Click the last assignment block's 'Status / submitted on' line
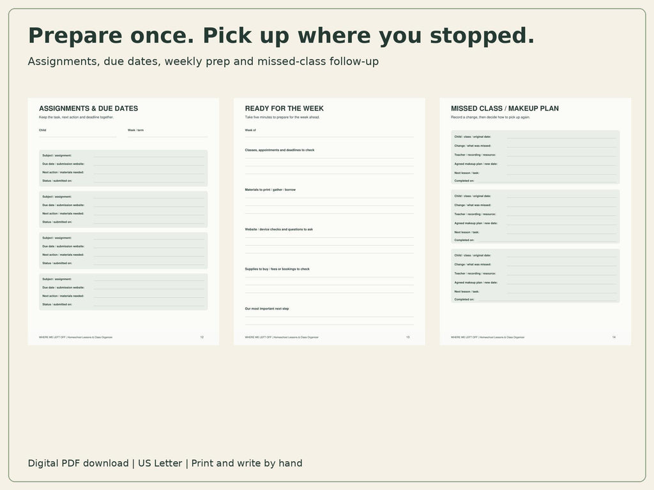 123,304
